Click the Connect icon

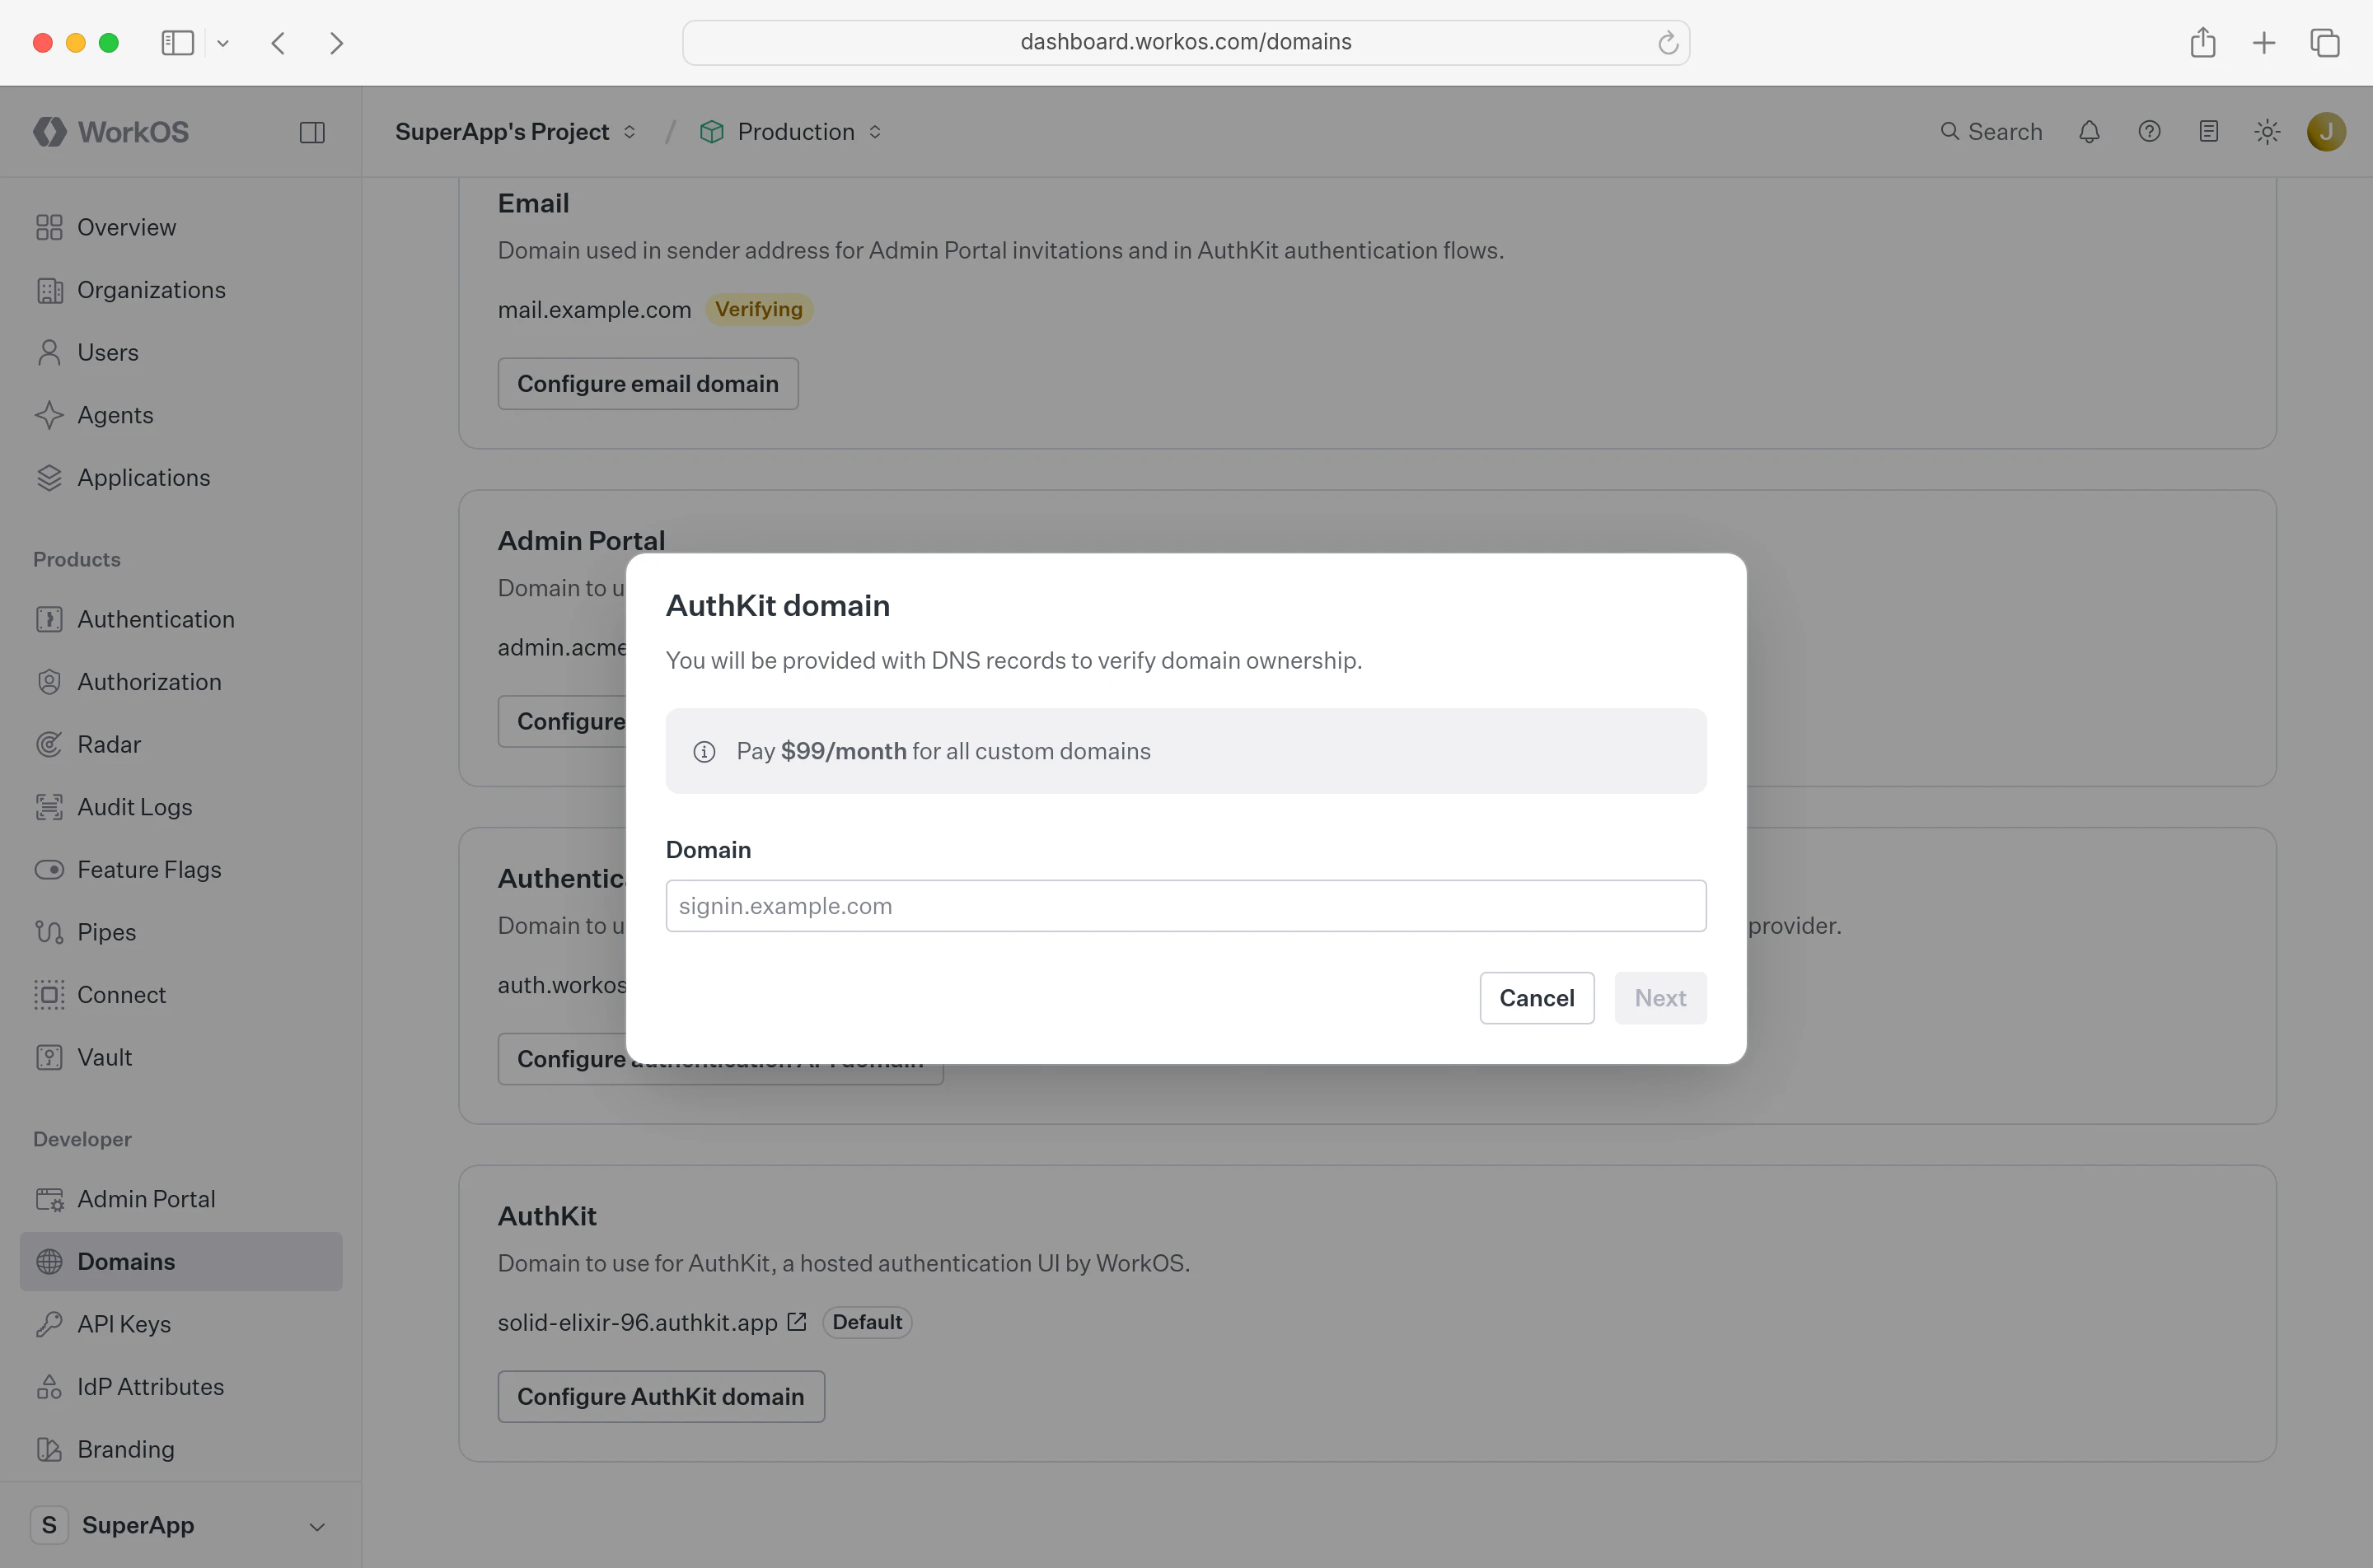tap(49, 994)
